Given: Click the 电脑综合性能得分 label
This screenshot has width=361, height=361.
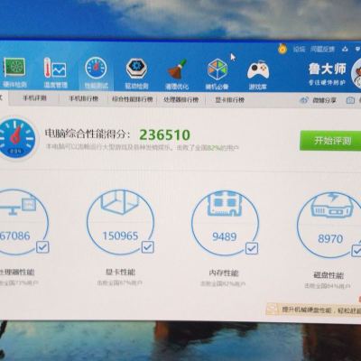Looking at the screenshot, I should click(x=88, y=134).
